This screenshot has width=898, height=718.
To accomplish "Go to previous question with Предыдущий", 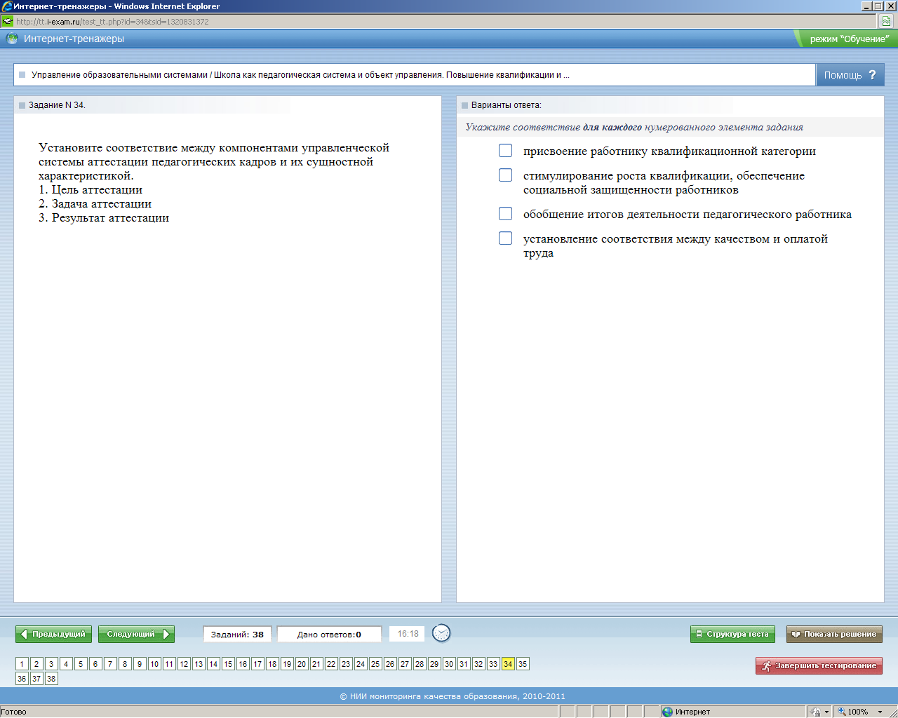I will (x=53, y=634).
